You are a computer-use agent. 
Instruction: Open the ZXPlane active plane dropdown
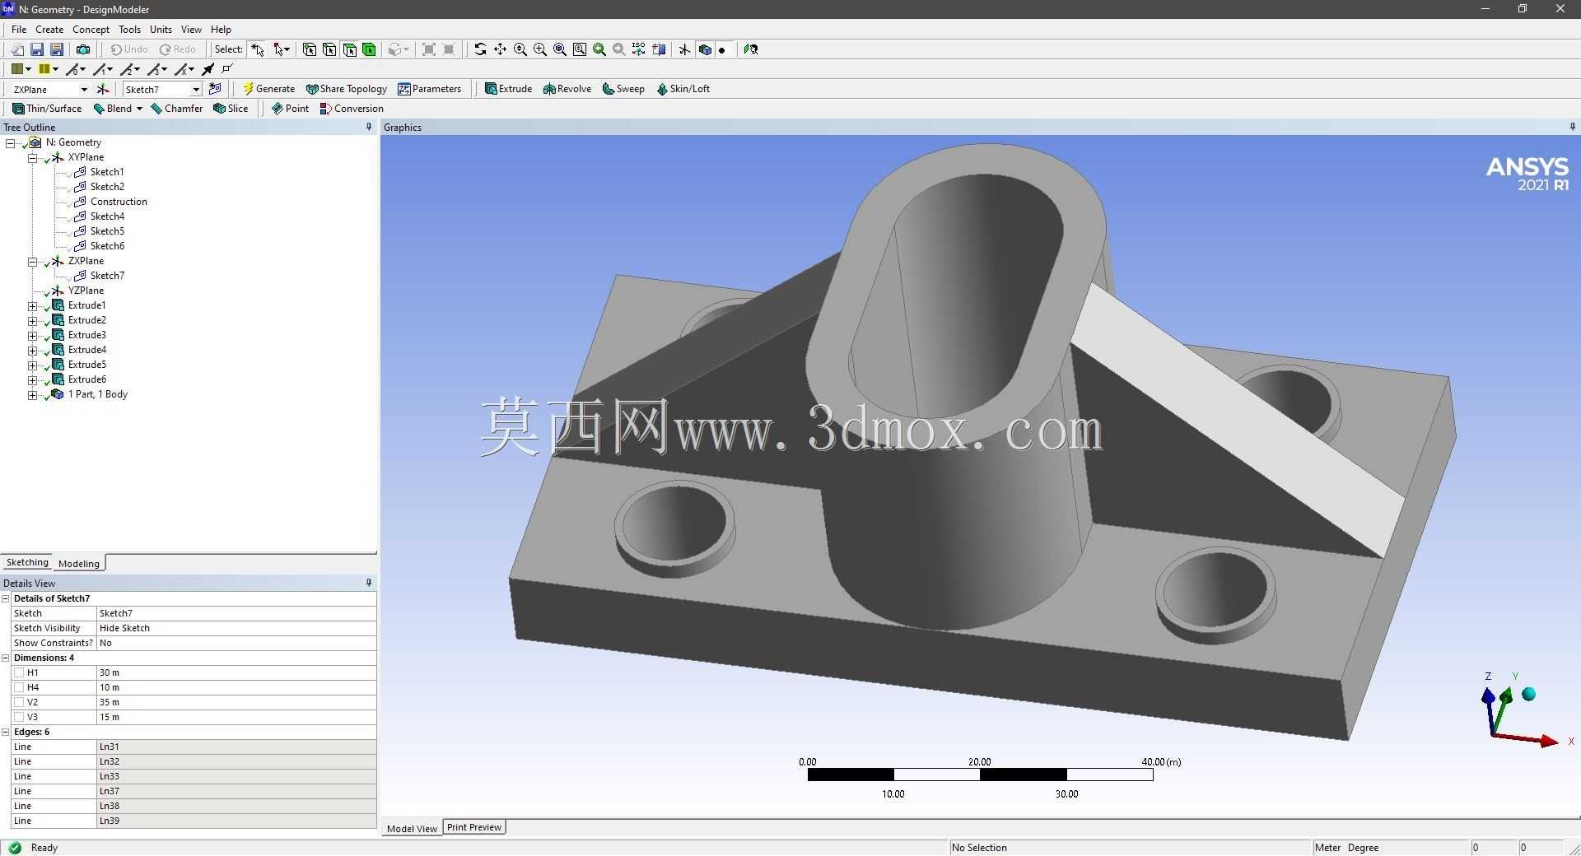click(x=83, y=90)
